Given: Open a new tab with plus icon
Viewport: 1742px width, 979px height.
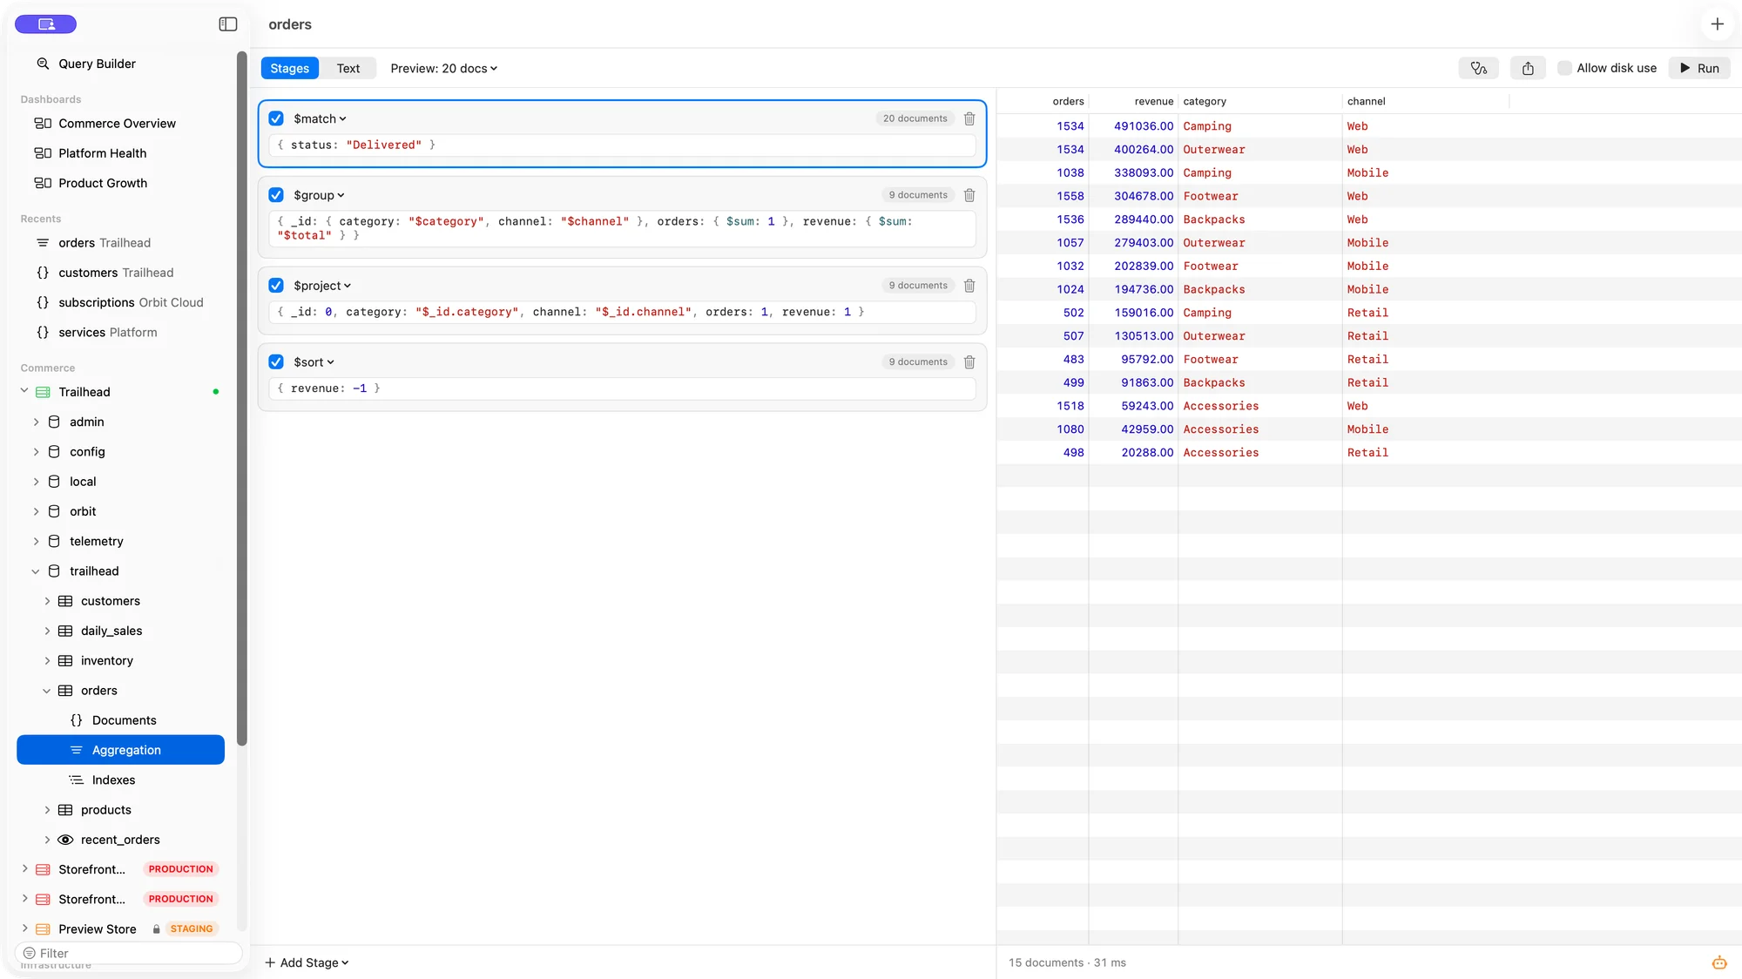Looking at the screenshot, I should click(1717, 24).
